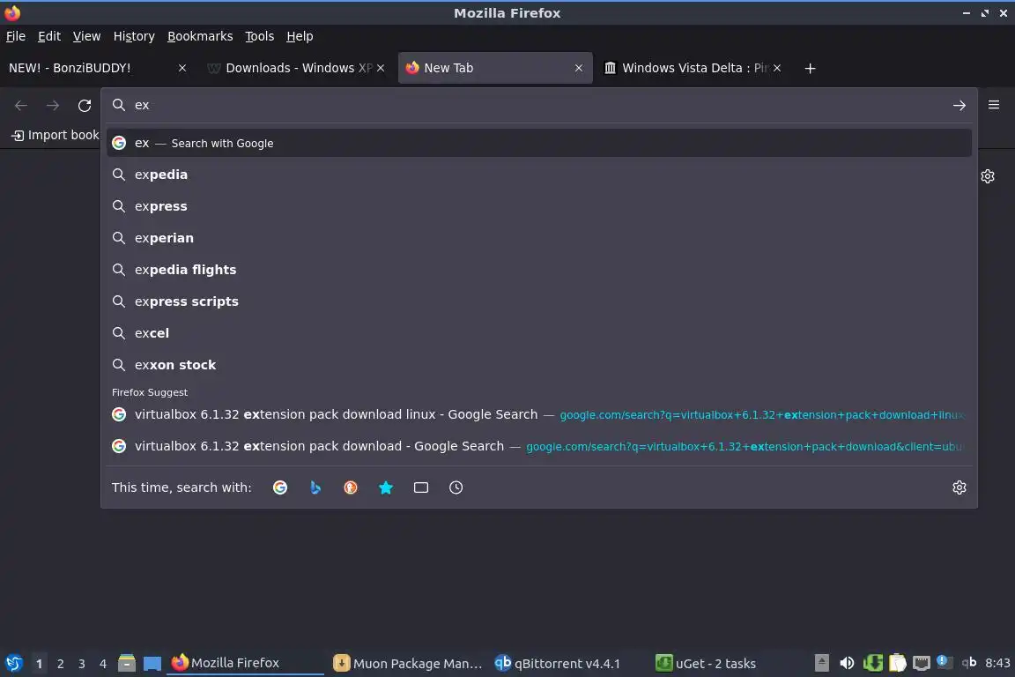Close the New Tab tab

[x=579, y=68]
